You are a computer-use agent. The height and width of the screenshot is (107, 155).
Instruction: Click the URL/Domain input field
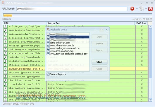(x=72, y=9)
